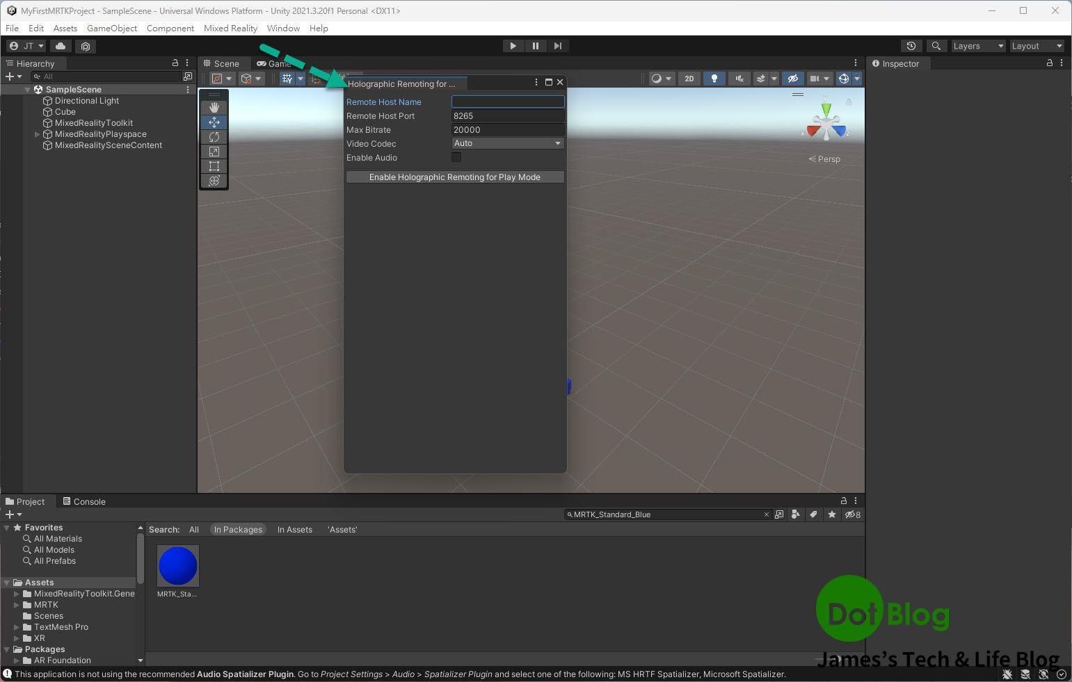This screenshot has width=1072, height=682.
Task: Open Holographic Remoting window kebab menu
Action: coord(536,82)
